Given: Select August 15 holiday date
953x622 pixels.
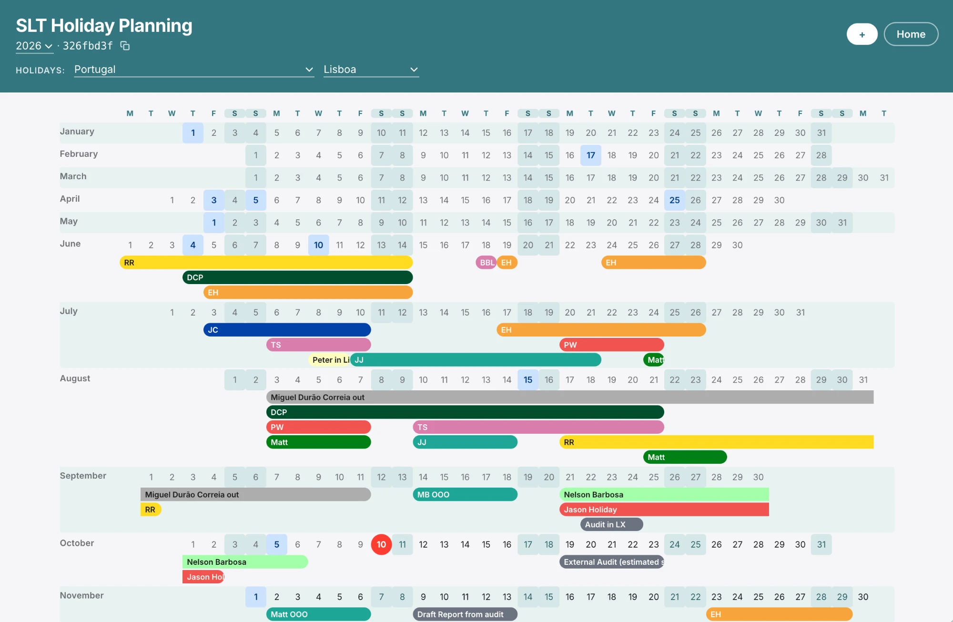Looking at the screenshot, I should pyautogui.click(x=527, y=380).
